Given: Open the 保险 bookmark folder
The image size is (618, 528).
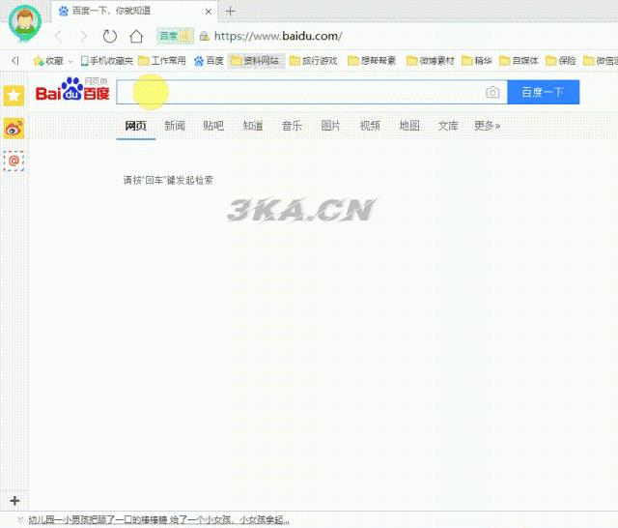Looking at the screenshot, I should point(561,61).
